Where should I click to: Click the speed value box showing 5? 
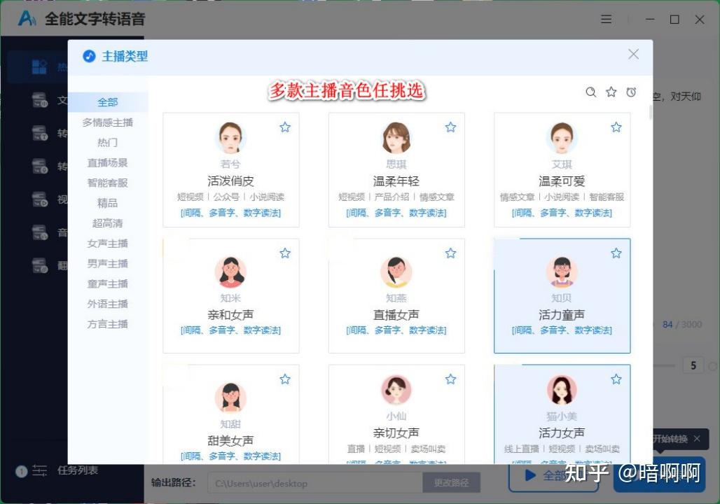pyautogui.click(x=693, y=365)
